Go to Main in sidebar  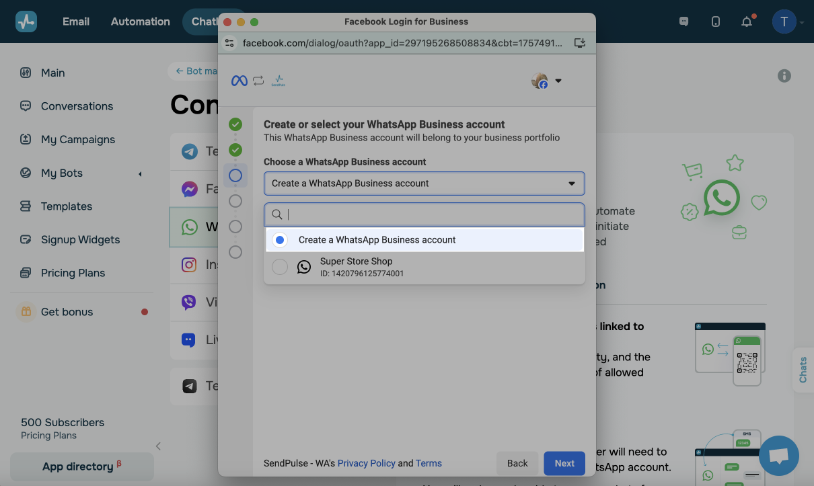click(x=53, y=73)
